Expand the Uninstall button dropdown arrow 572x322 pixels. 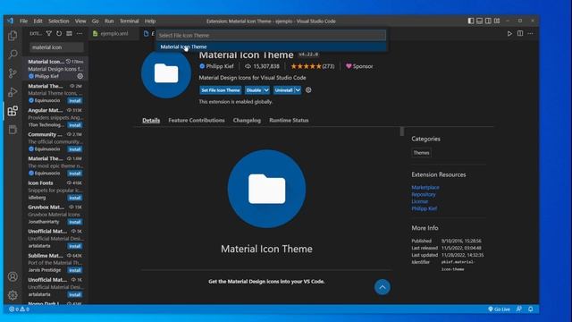point(298,89)
